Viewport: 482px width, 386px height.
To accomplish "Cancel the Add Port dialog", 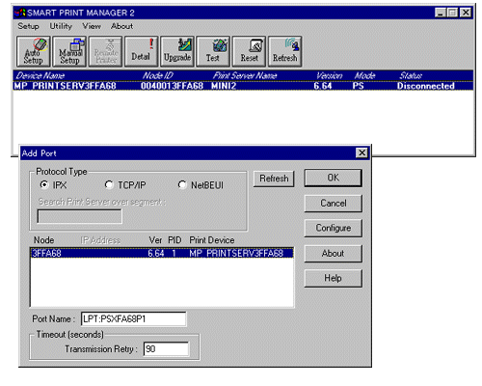I will click(334, 204).
